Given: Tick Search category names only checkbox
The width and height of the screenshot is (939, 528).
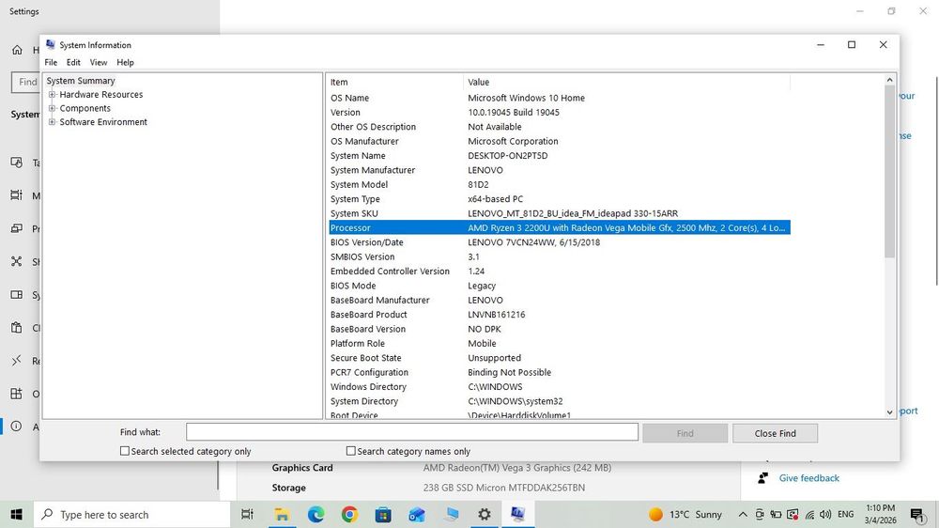Looking at the screenshot, I should [351, 451].
